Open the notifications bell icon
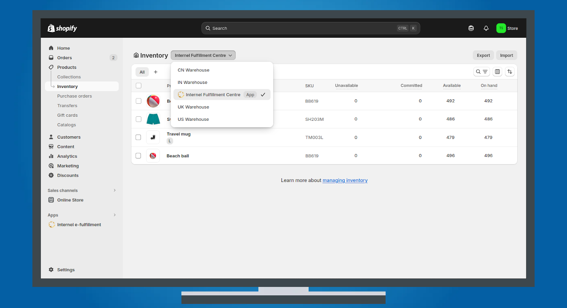This screenshot has height=308, width=567. coord(486,28)
